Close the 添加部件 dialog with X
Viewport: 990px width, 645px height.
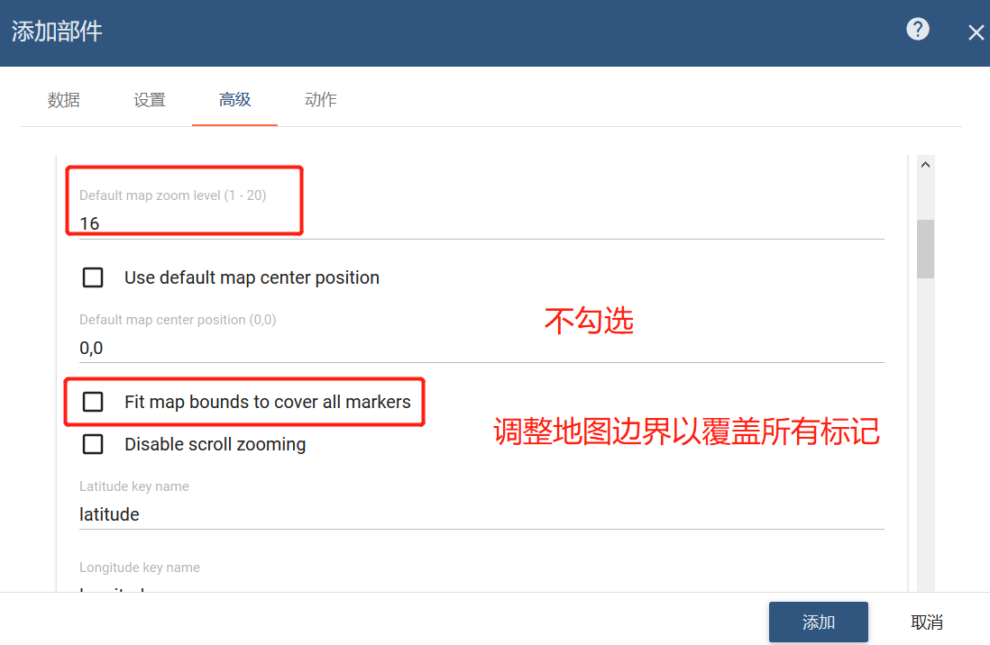976,32
